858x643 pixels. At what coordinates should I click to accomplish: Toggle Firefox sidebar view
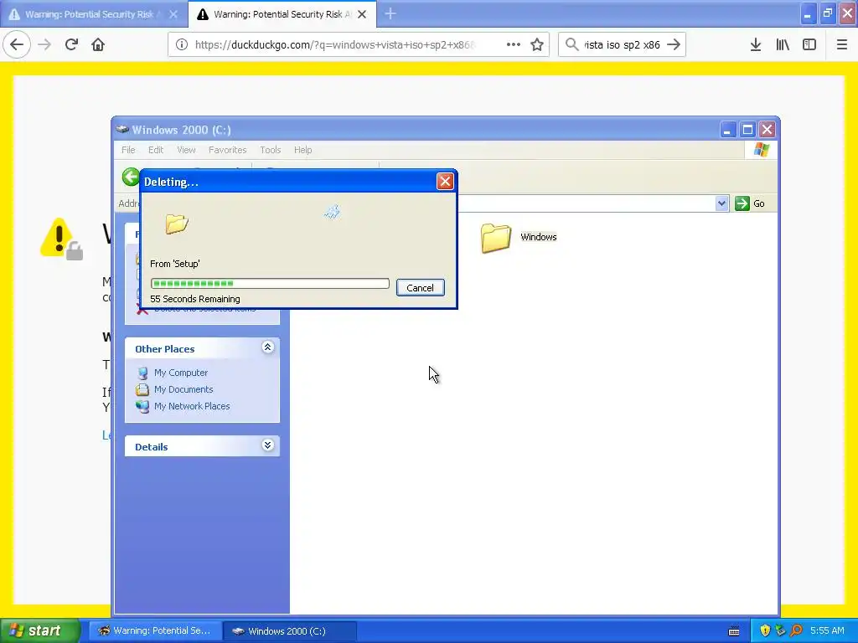coord(809,45)
